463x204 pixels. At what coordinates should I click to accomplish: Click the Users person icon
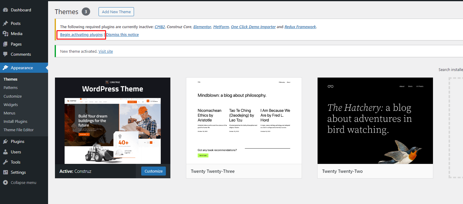tap(5, 152)
